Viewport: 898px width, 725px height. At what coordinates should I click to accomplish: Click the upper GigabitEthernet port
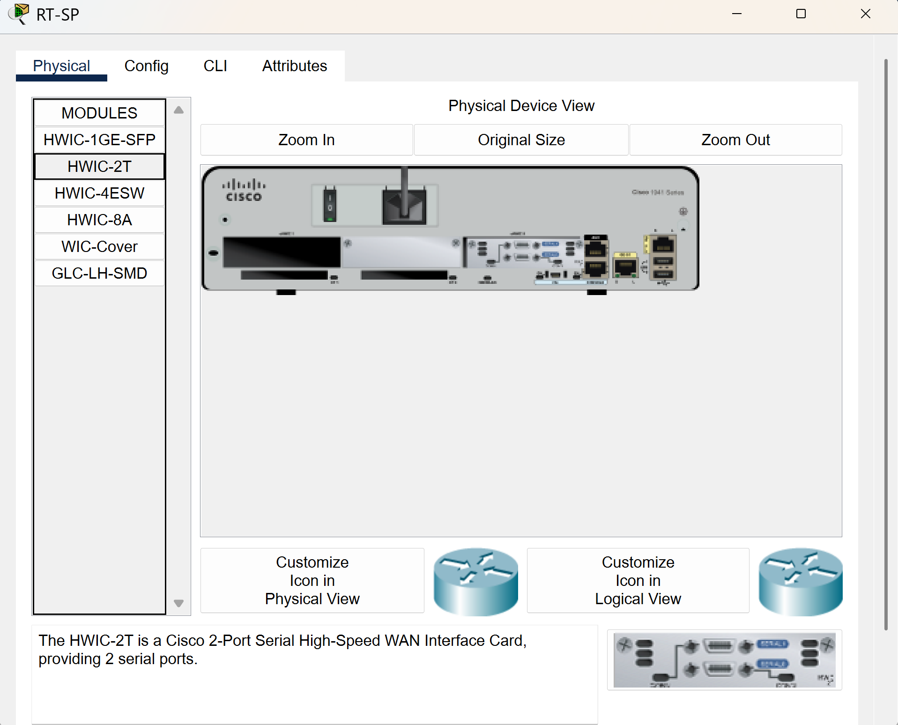595,248
